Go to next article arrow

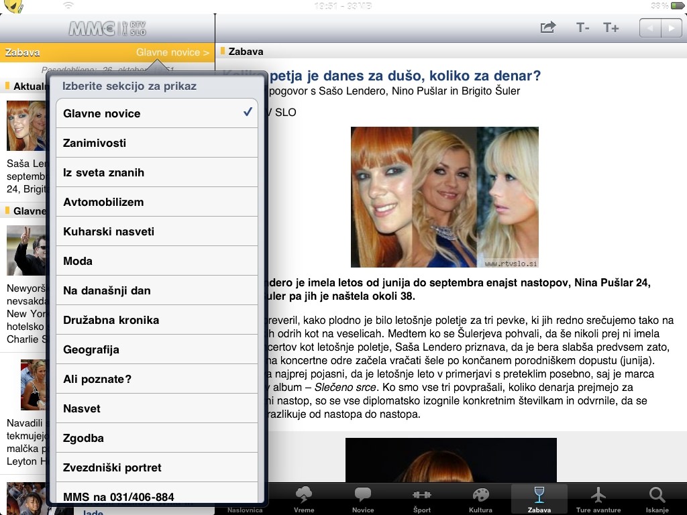click(x=671, y=28)
